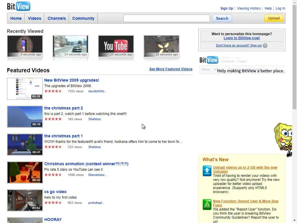
Task: Click the scrollbar down arrow
Action: [294, 221]
